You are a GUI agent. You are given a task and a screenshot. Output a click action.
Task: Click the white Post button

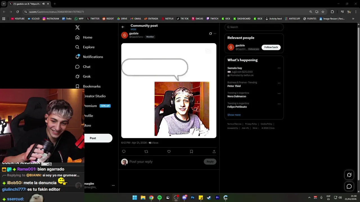(98, 138)
